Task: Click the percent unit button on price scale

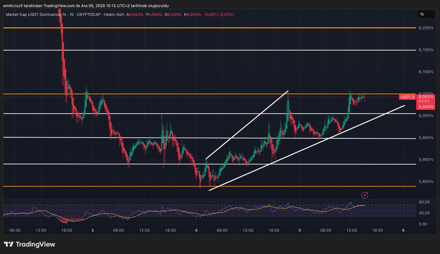Action: (x=425, y=14)
